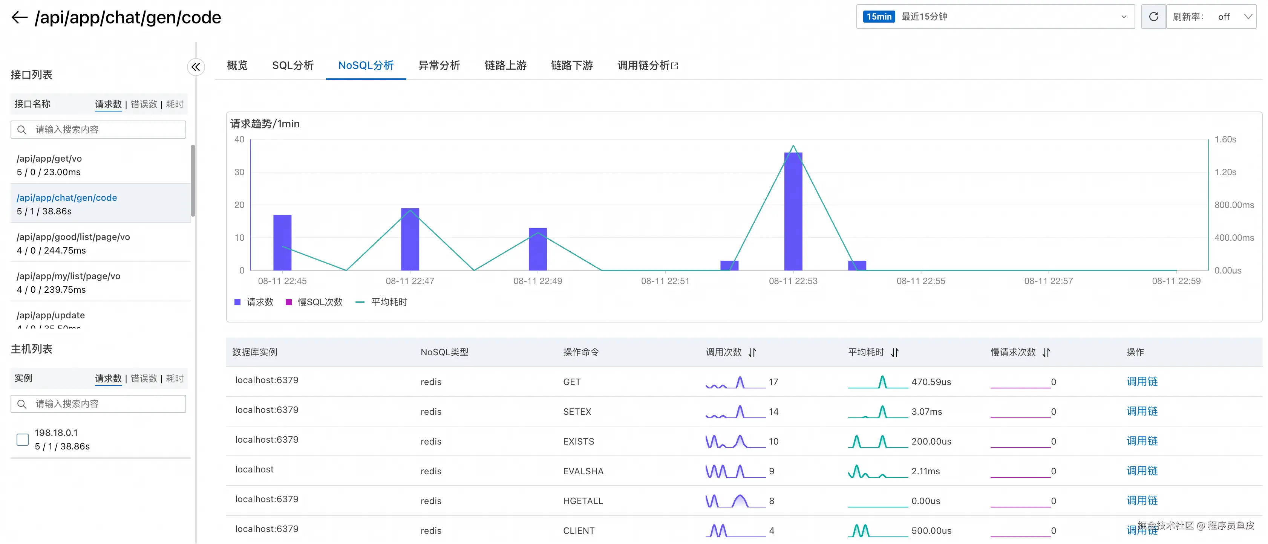Click the sort icon next to 平均耗时
The image size is (1268, 544).
pyautogui.click(x=894, y=352)
